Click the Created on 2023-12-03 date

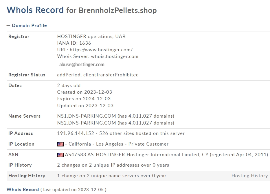coord(85,92)
